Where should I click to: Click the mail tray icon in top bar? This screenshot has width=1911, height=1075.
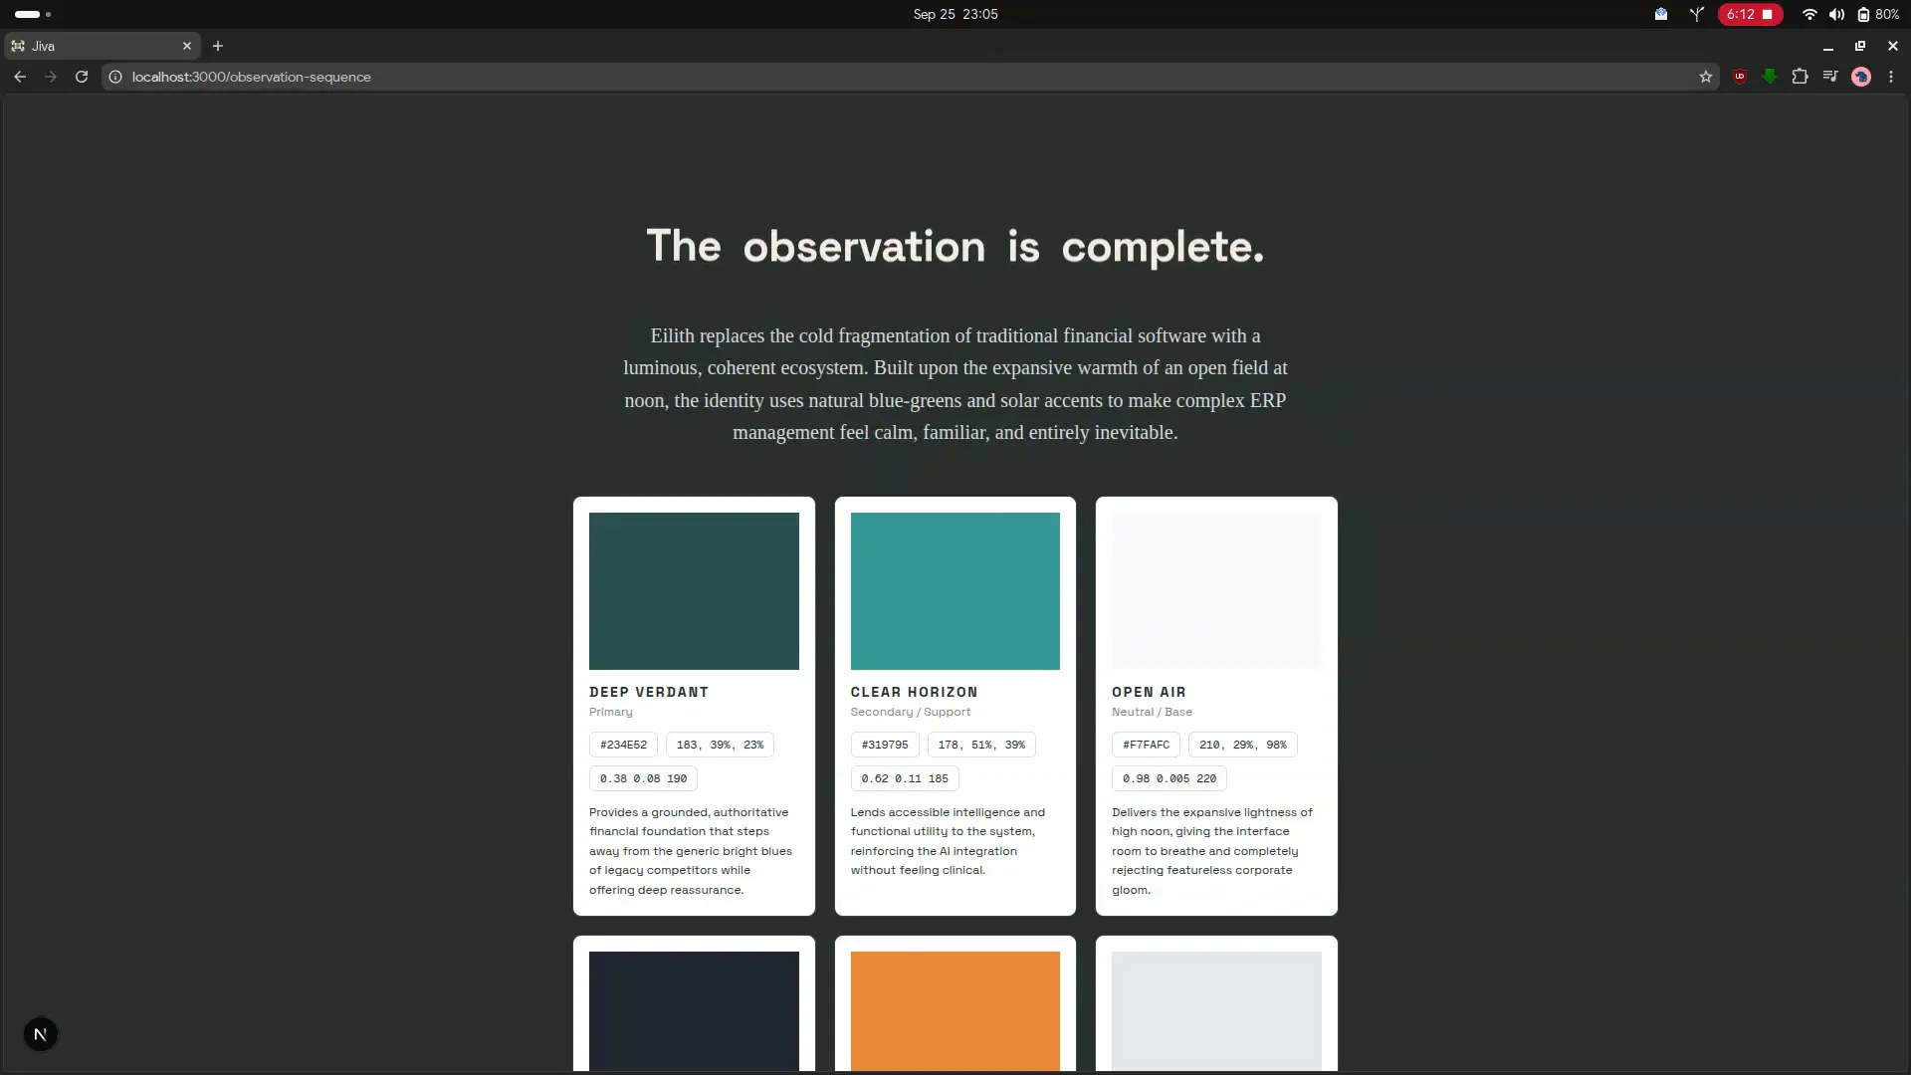pyautogui.click(x=1661, y=14)
